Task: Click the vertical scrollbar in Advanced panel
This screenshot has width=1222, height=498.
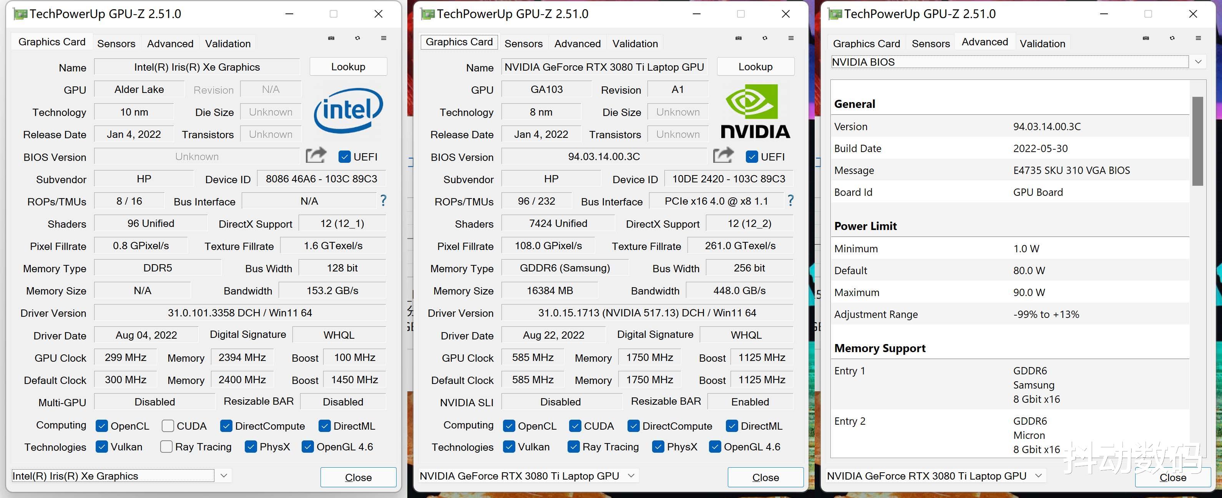Action: [1198, 141]
